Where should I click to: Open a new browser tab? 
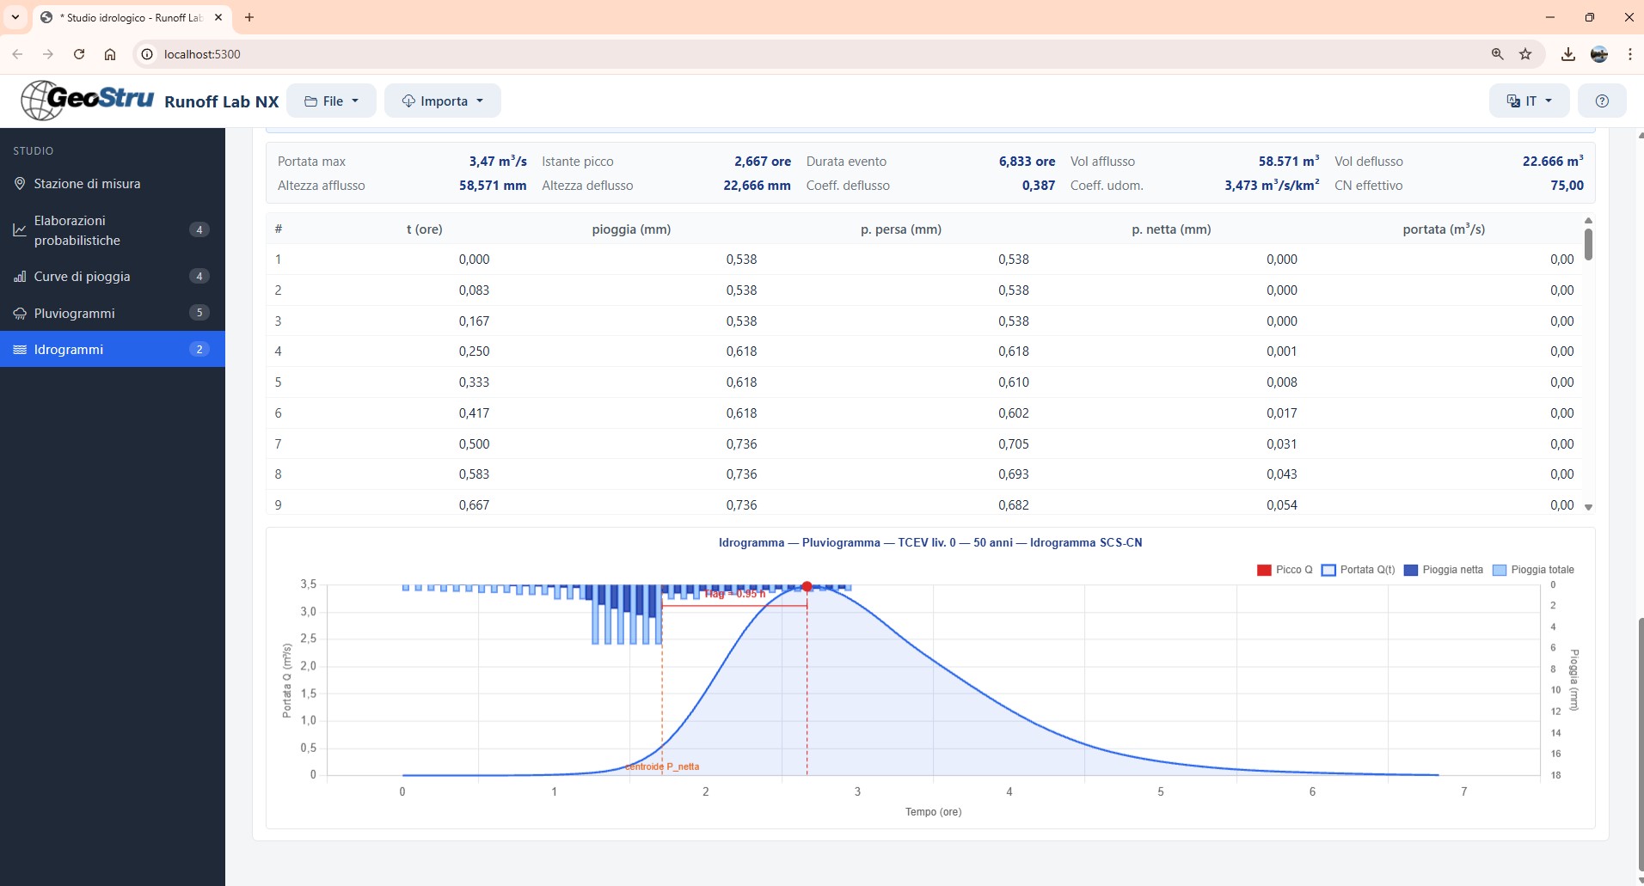(x=248, y=17)
